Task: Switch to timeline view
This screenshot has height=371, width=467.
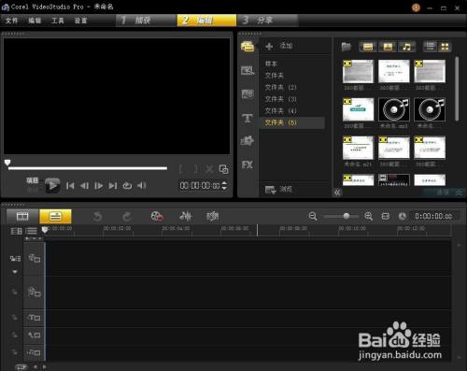Action: pyautogui.click(x=55, y=216)
